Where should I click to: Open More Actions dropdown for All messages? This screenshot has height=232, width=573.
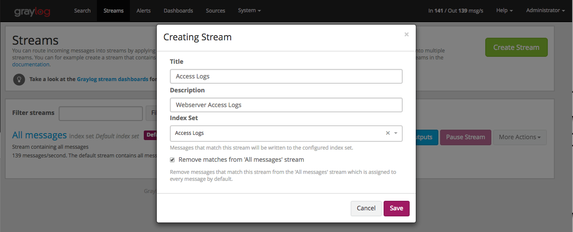(520, 137)
